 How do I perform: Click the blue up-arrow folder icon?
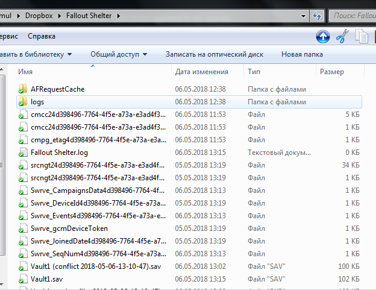point(323,36)
